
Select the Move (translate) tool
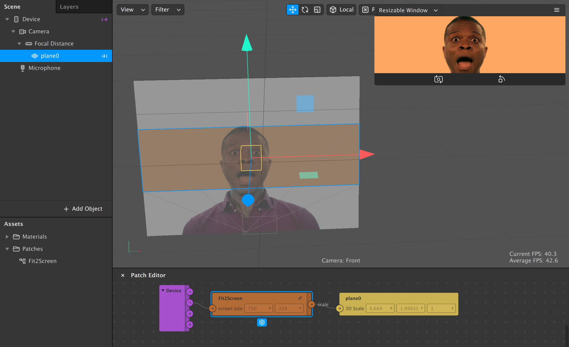(x=293, y=10)
